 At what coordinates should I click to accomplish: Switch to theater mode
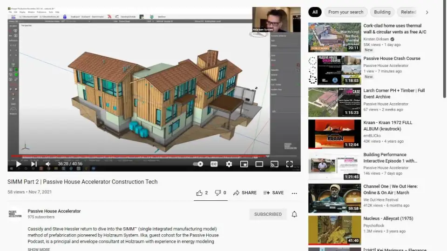click(x=259, y=164)
